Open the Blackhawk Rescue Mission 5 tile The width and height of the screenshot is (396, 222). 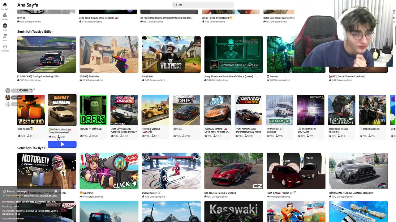(x=342, y=110)
